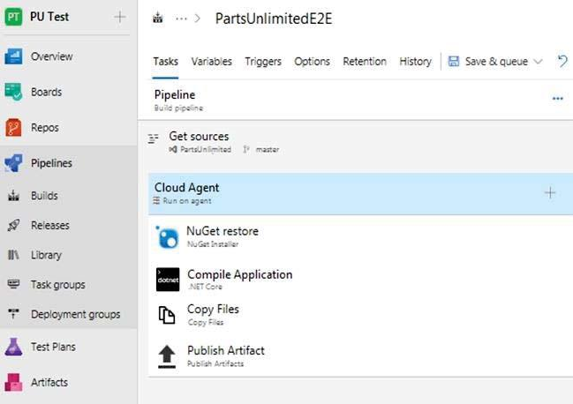This screenshot has width=573, height=404.
Task: Click the Copy Files task icon
Action: tap(167, 315)
